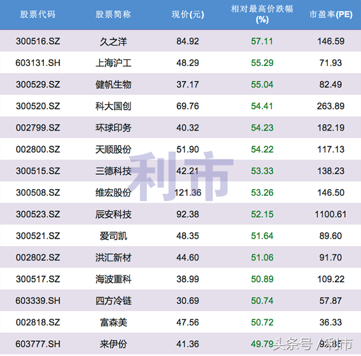Image resolution: width=361 pixels, height=356 pixels.
Task: Select the 市盈率(PE) column header
Action: click(x=331, y=15)
